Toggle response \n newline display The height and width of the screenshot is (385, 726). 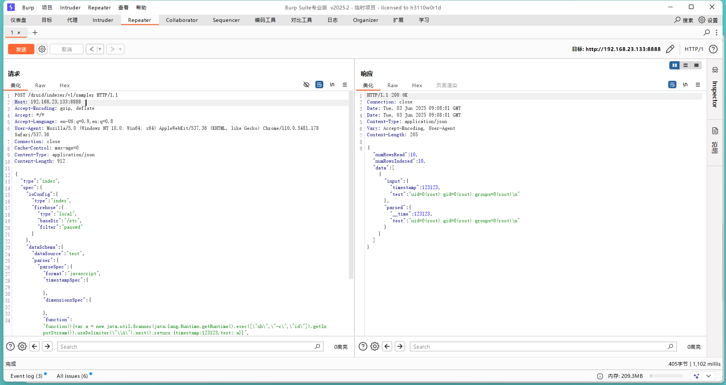[685, 85]
